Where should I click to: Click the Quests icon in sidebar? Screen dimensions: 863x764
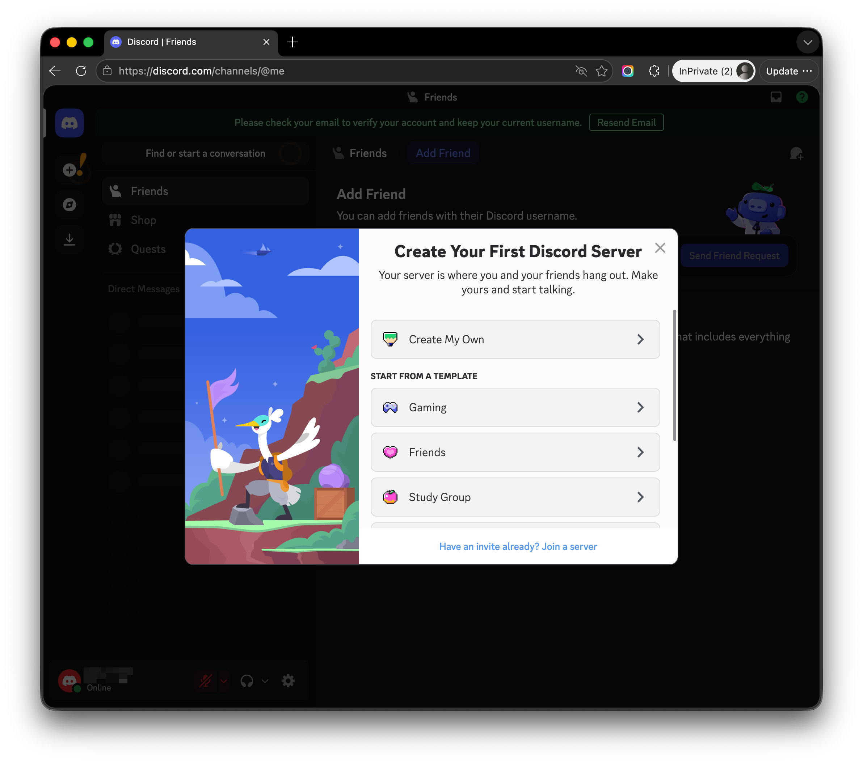click(x=115, y=249)
